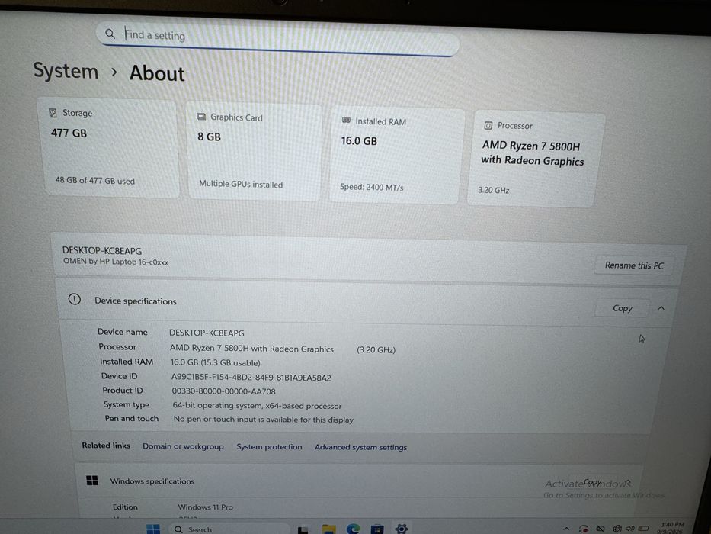Click OMEN by HP Laptop 16-c0xxx text
This screenshot has width=711, height=534.
click(116, 262)
